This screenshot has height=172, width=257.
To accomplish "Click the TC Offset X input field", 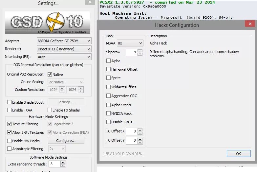I will 132,131.
